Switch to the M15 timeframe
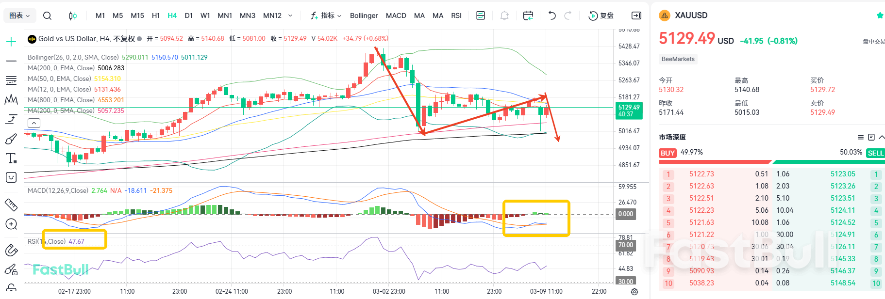This screenshot has width=885, height=299. (x=137, y=16)
